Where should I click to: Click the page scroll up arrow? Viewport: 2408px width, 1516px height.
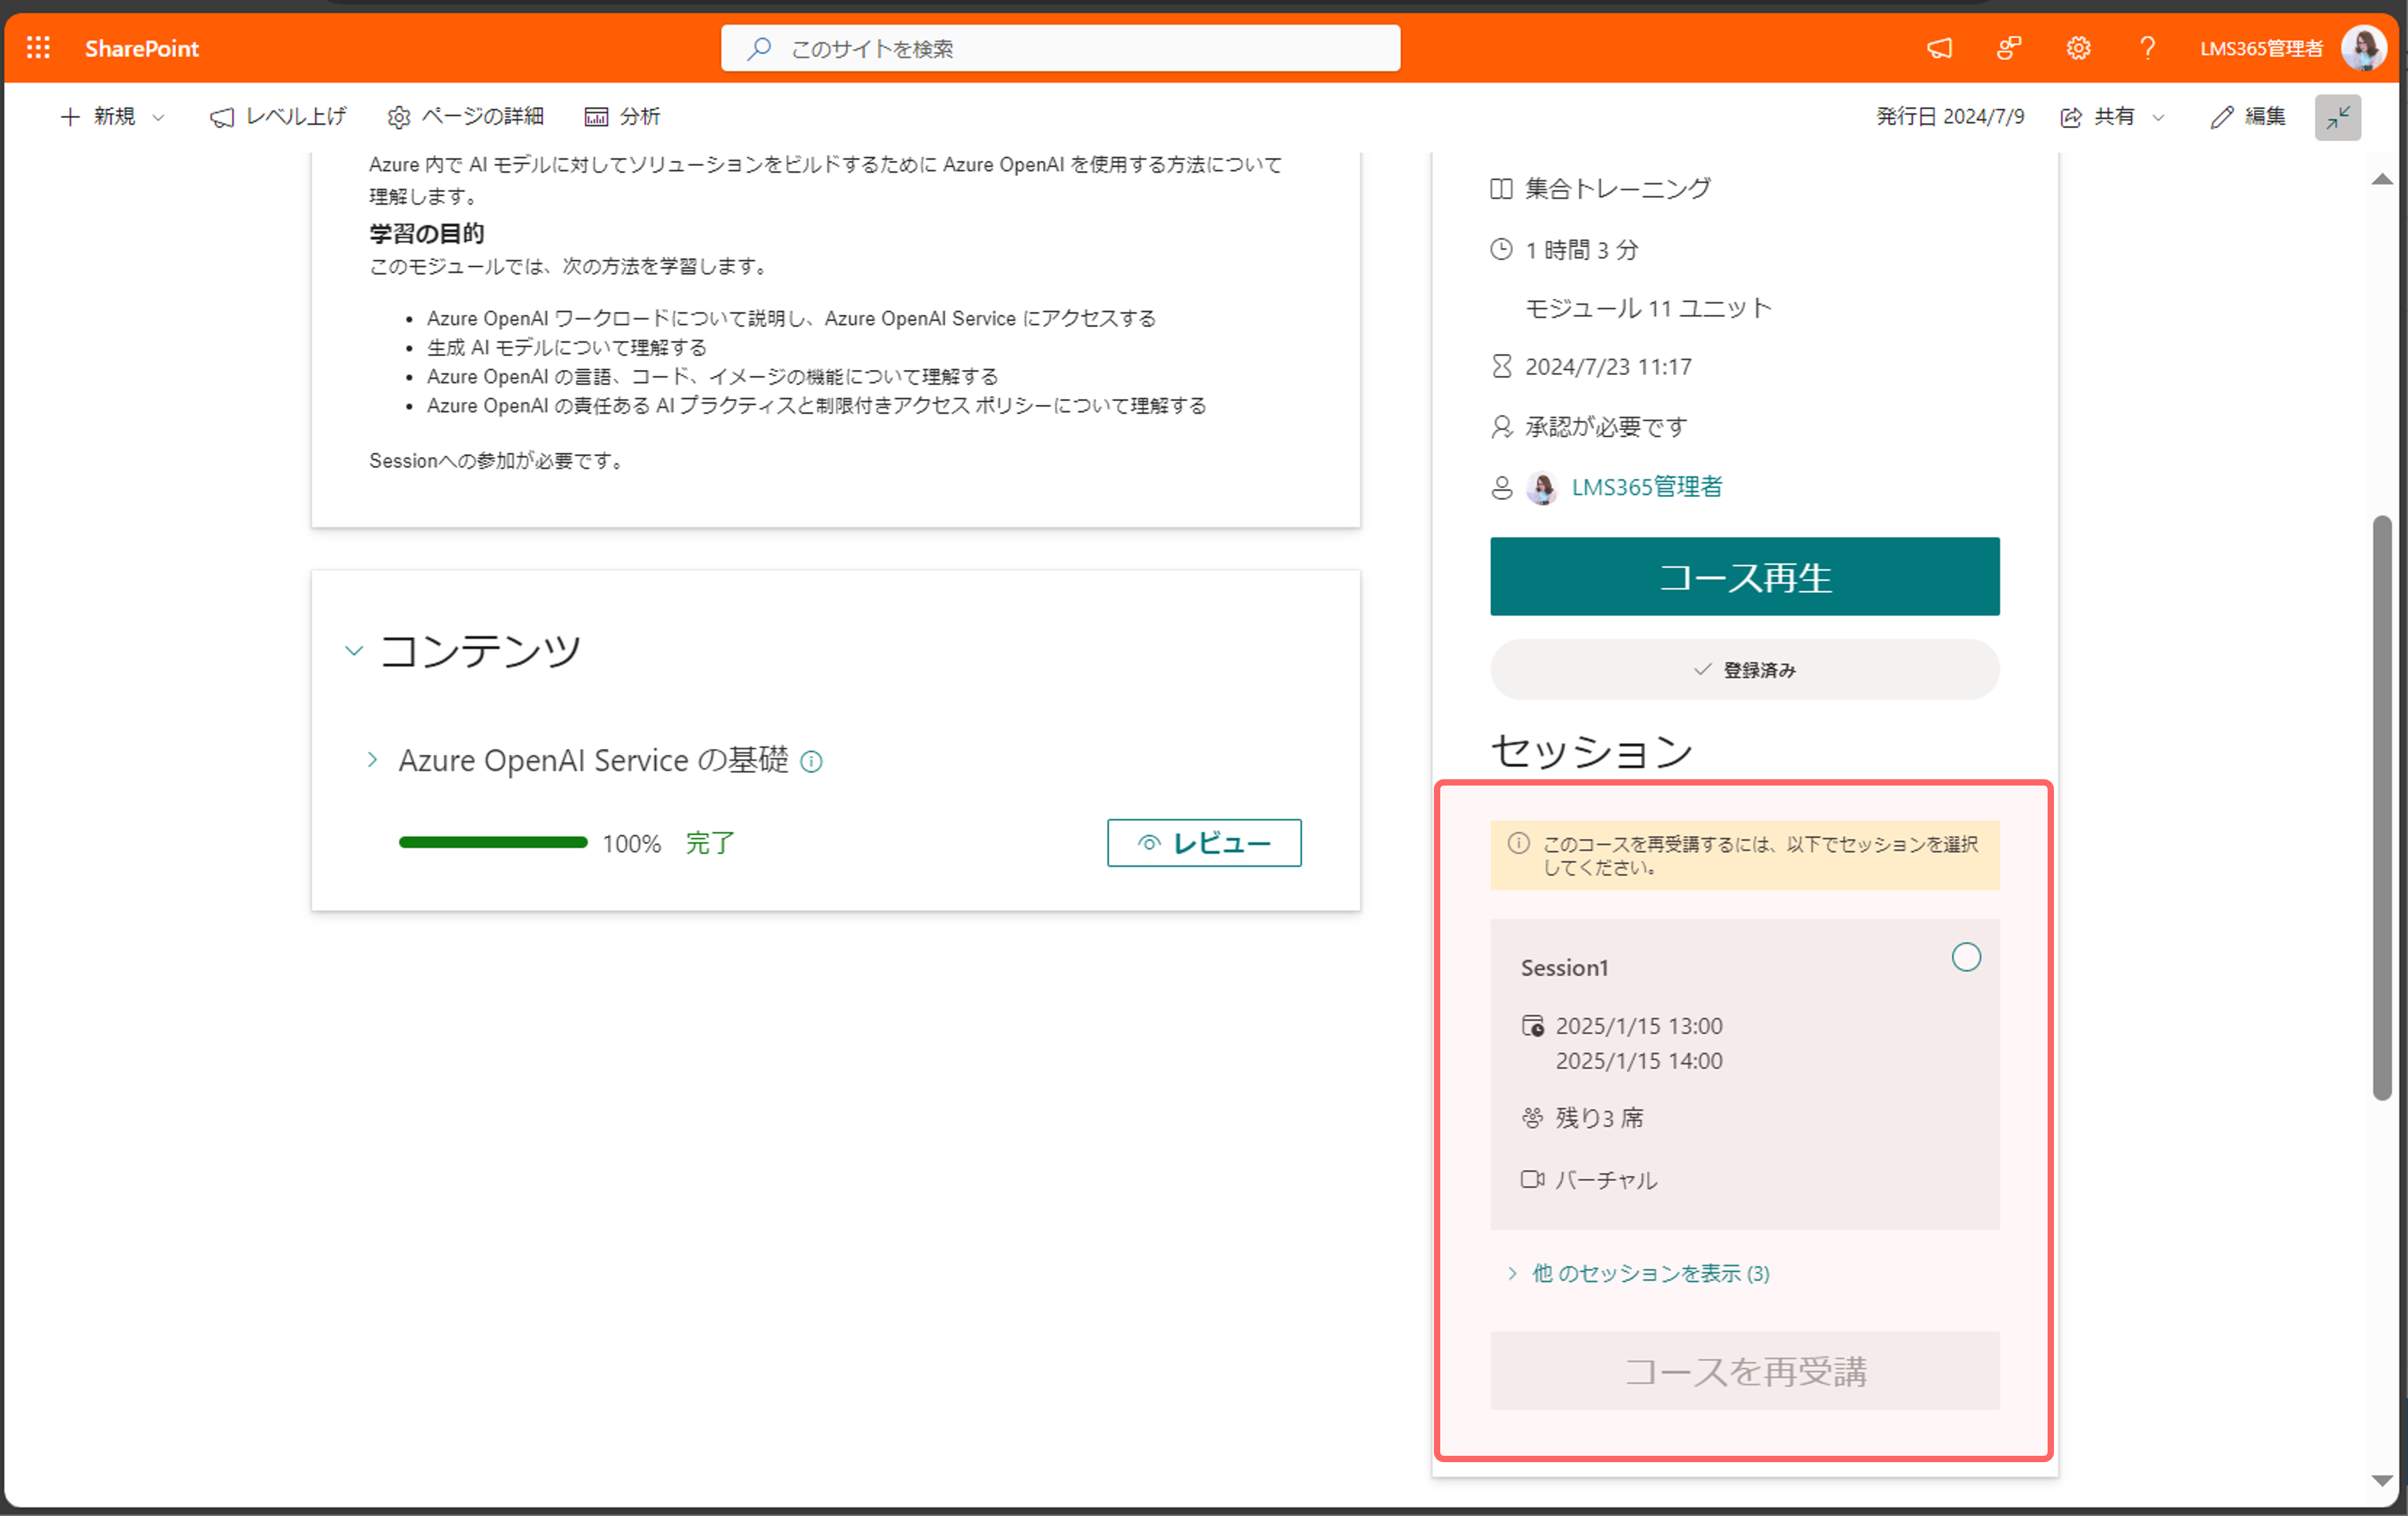2382,180
